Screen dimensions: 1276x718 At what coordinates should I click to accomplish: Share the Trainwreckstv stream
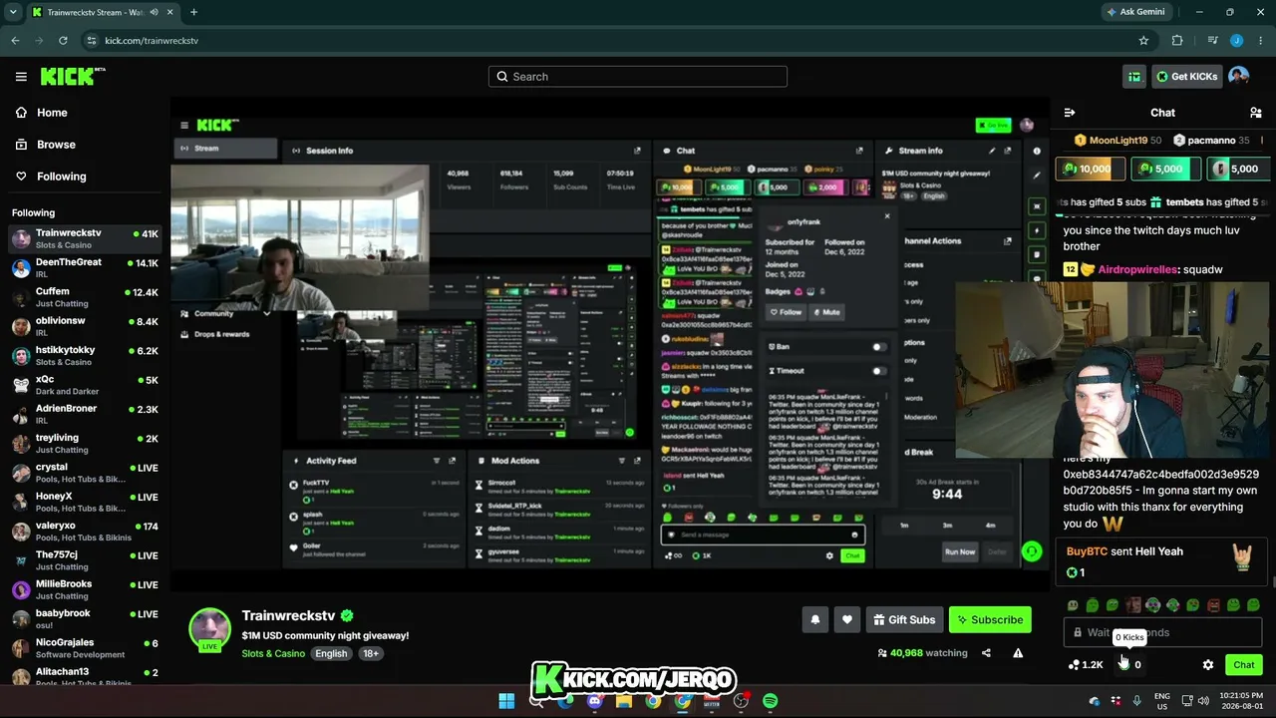[986, 653]
